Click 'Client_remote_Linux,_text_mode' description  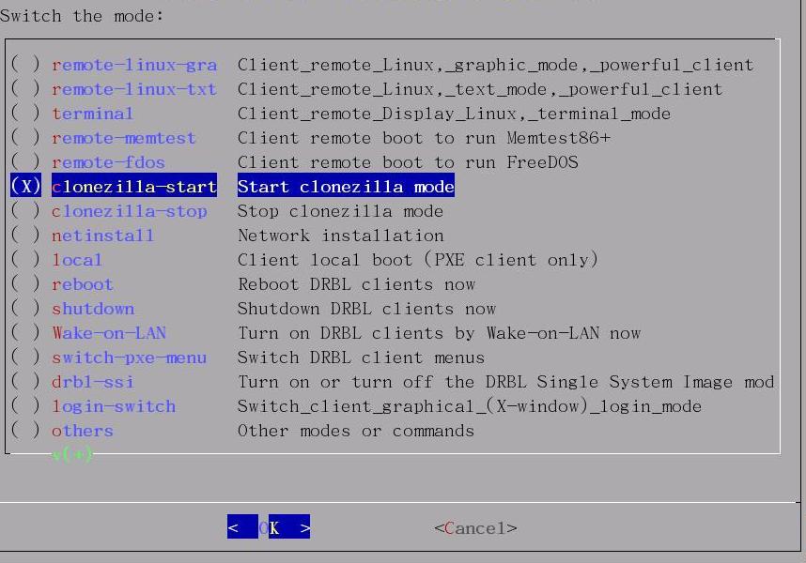pyautogui.click(x=480, y=89)
